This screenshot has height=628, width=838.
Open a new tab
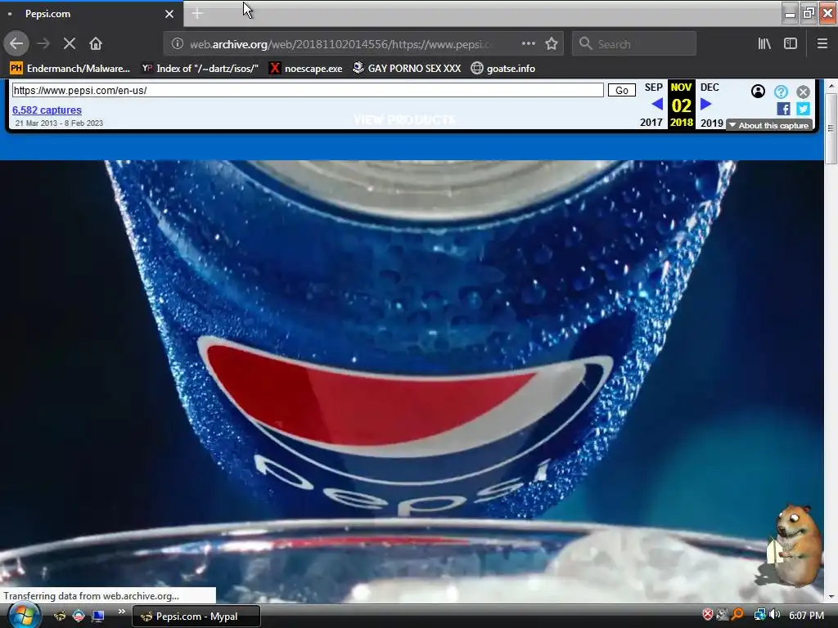197,14
